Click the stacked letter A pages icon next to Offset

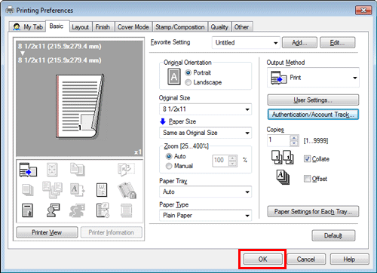click(283, 177)
